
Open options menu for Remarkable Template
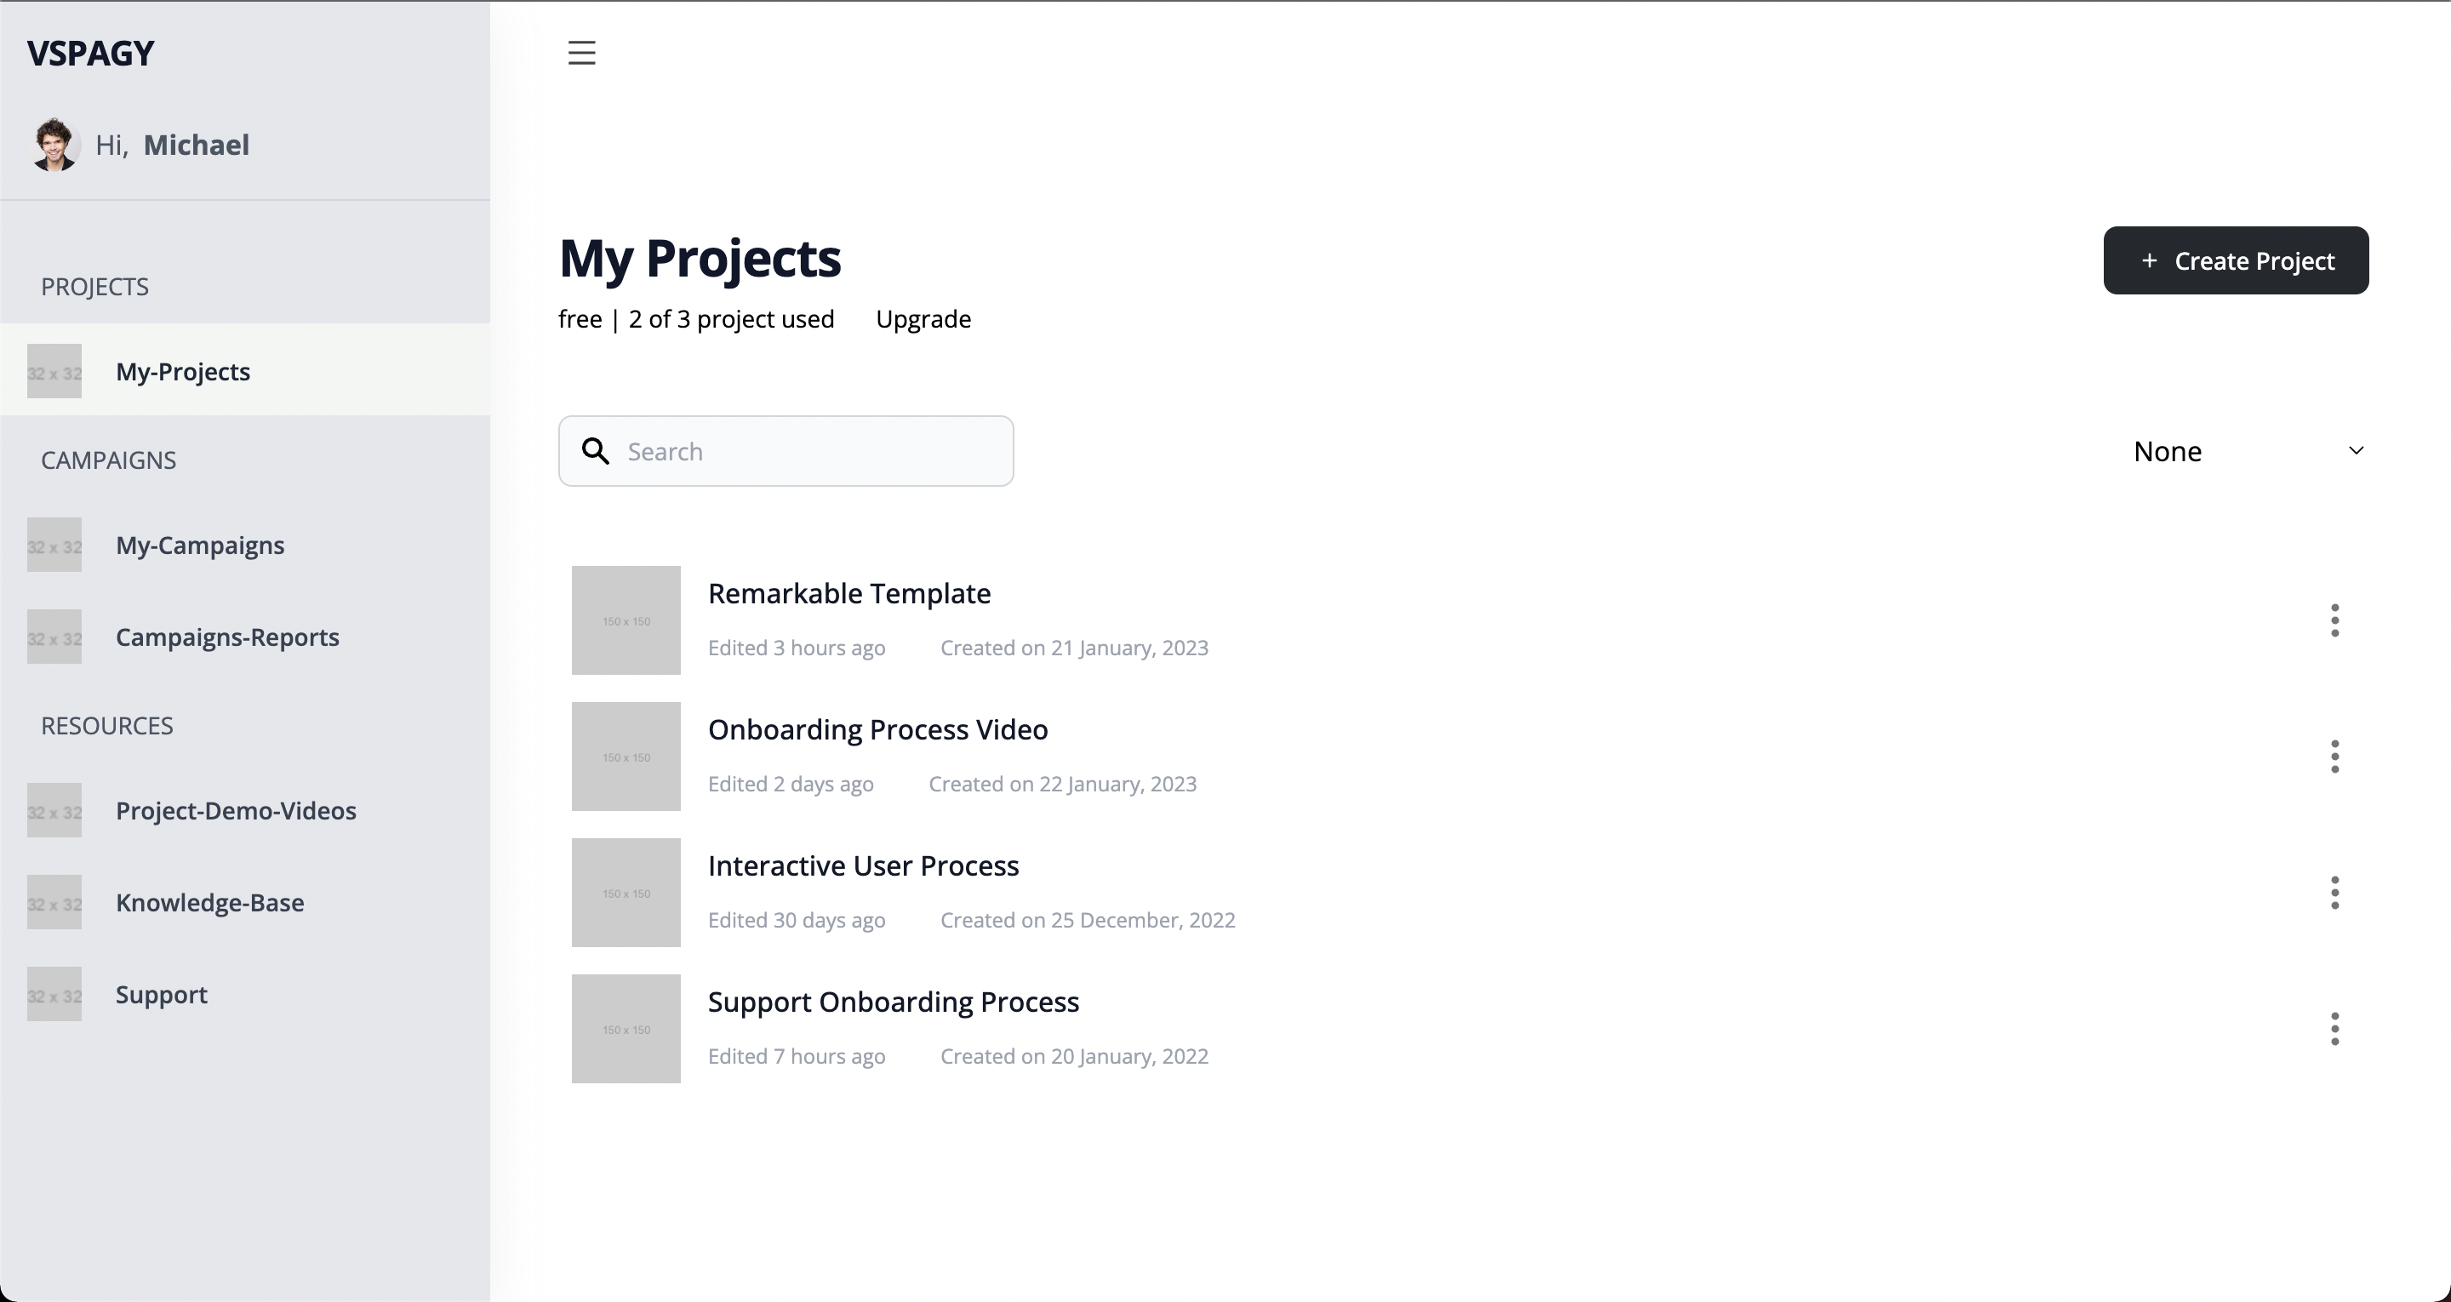[2335, 620]
